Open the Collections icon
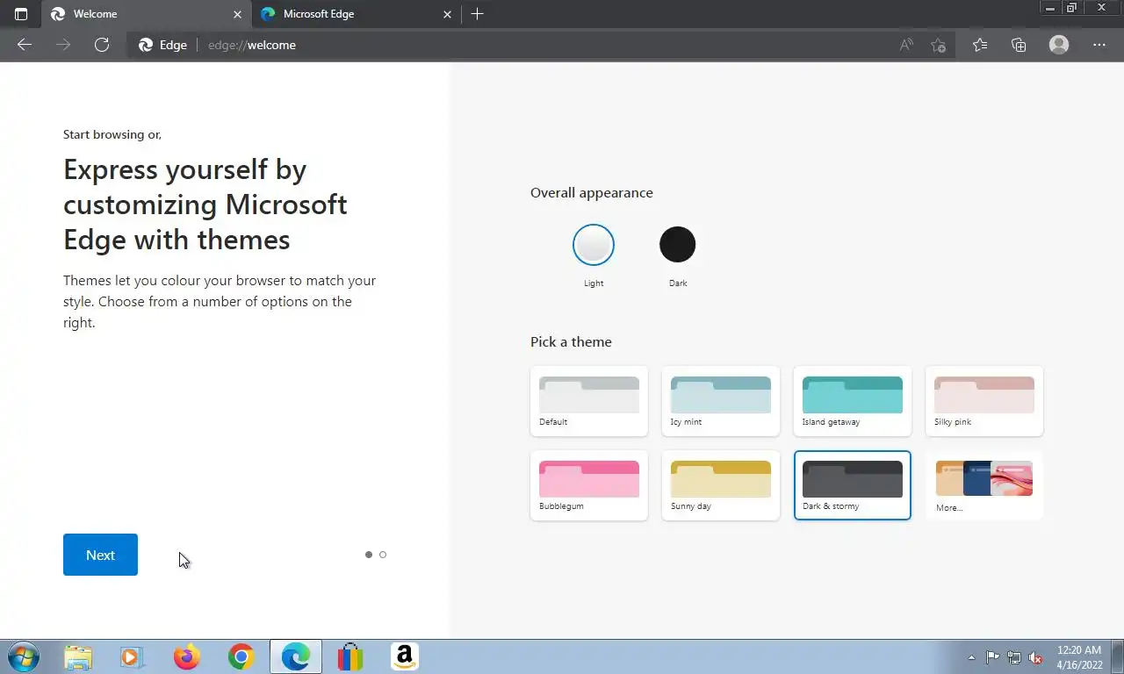The width and height of the screenshot is (1124, 674). pyautogui.click(x=1019, y=45)
